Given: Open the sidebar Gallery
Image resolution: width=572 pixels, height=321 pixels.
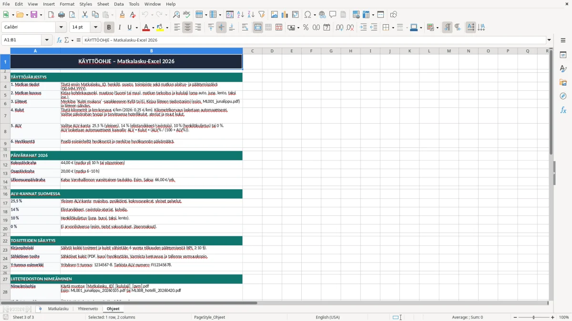Looking at the screenshot, I should 563,82.
